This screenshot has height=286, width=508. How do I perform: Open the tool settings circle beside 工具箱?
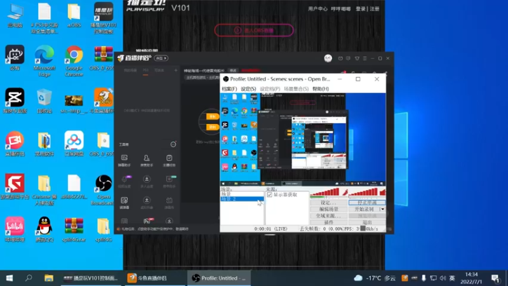point(173,144)
